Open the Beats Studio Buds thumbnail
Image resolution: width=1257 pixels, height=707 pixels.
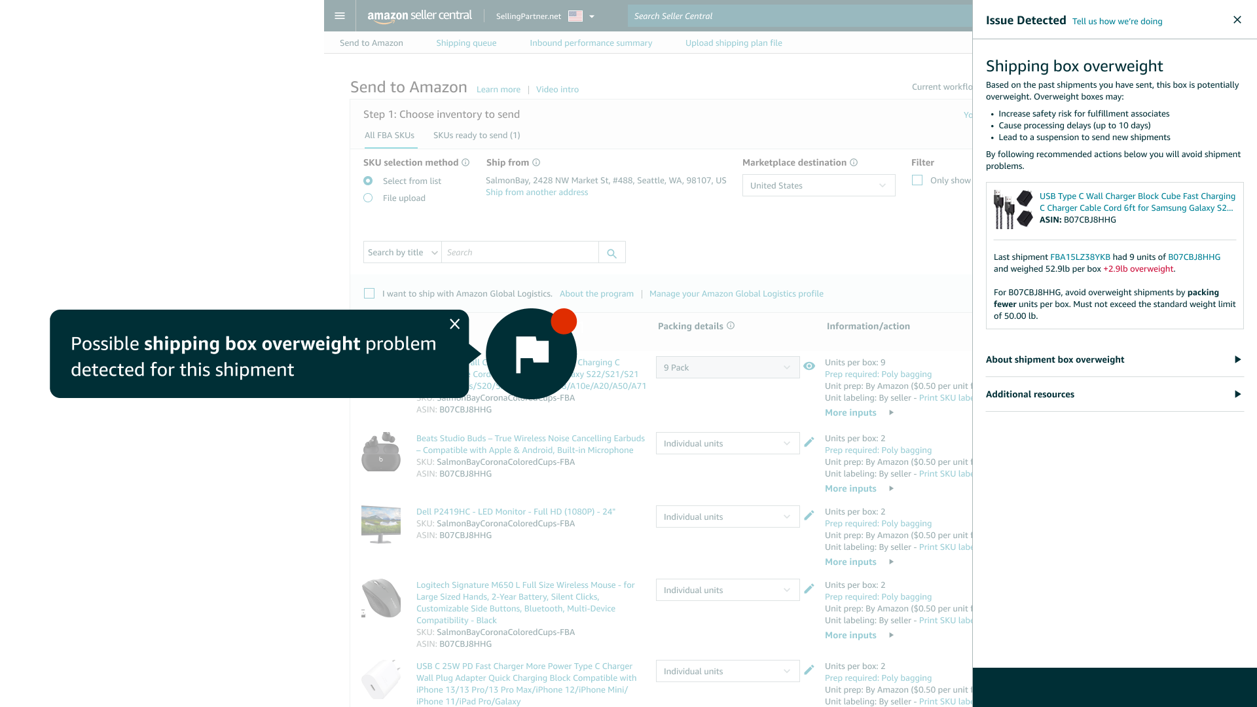[x=381, y=452]
